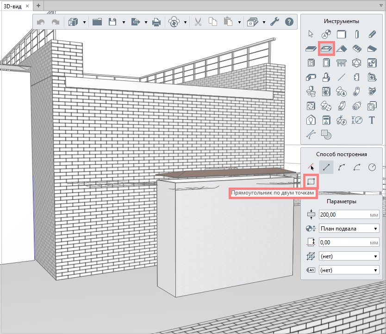
Task: Click the open folder button
Action: [97, 22]
